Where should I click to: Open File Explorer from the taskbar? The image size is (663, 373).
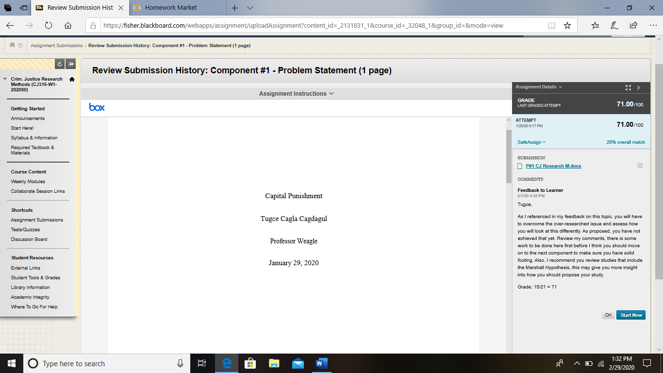coord(274,363)
